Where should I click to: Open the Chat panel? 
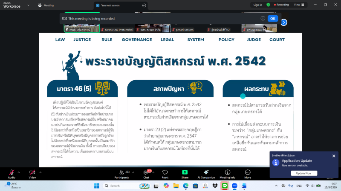point(146,174)
